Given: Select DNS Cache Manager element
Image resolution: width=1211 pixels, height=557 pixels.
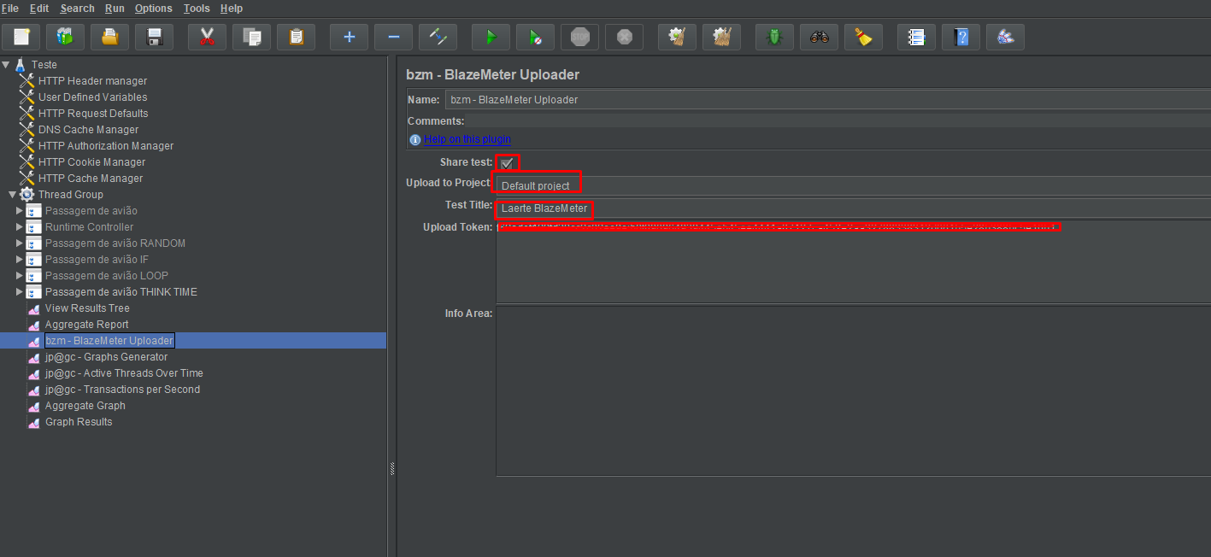Looking at the screenshot, I should (x=88, y=129).
